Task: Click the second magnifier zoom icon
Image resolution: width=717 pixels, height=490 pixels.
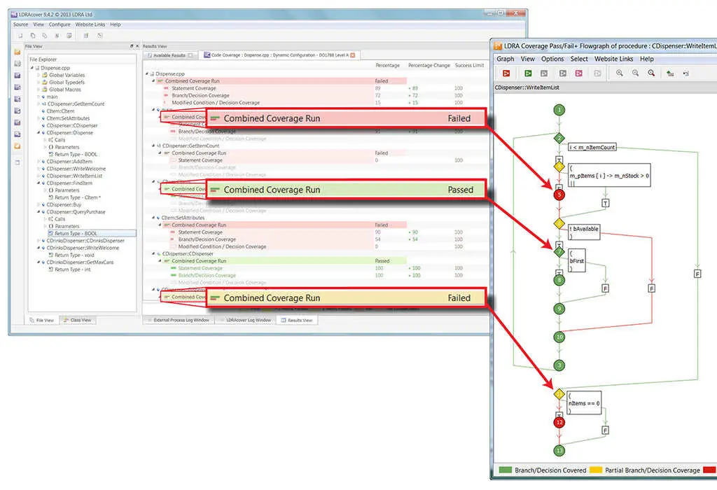Action: click(x=635, y=73)
